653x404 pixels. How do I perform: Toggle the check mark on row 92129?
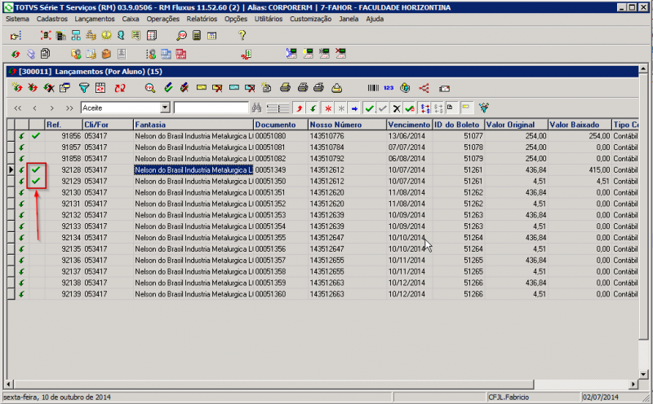pos(35,181)
